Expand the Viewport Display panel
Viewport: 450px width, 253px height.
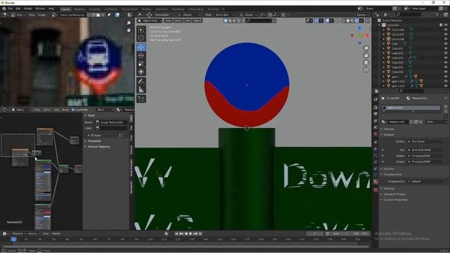point(395,194)
